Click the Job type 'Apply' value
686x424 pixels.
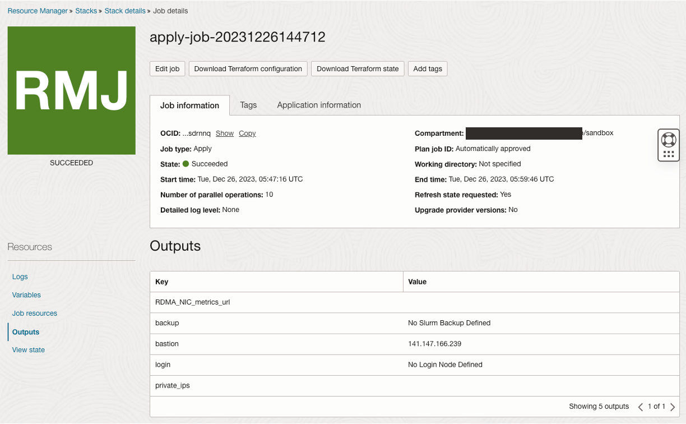pyautogui.click(x=202, y=149)
